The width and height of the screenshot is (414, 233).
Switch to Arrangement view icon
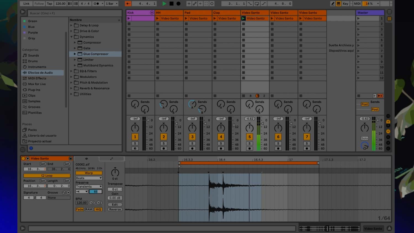tap(389, 12)
